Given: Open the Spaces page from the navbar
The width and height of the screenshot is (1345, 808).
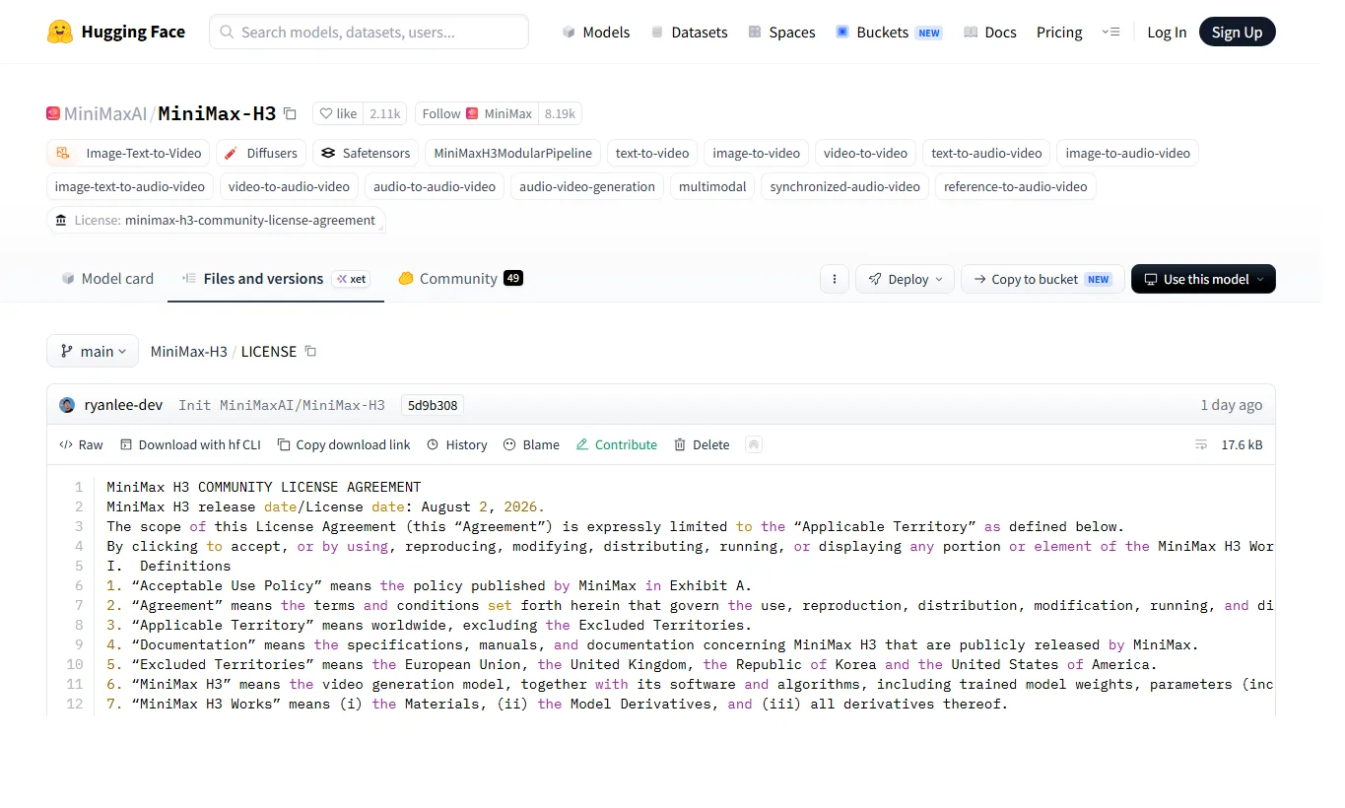Looking at the screenshot, I should tap(781, 32).
